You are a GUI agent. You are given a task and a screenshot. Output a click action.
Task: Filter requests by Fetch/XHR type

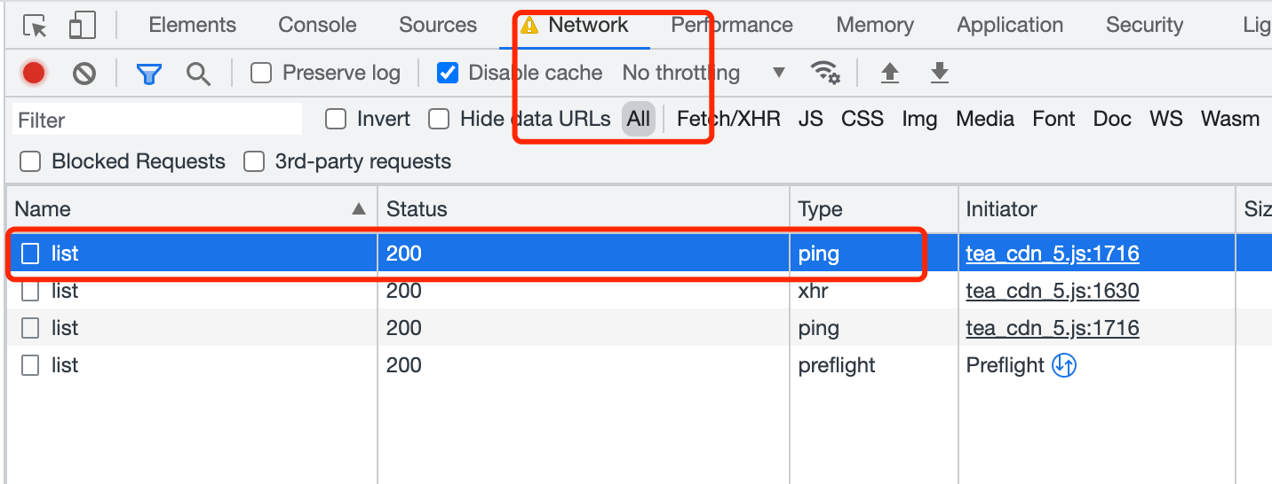coord(728,119)
